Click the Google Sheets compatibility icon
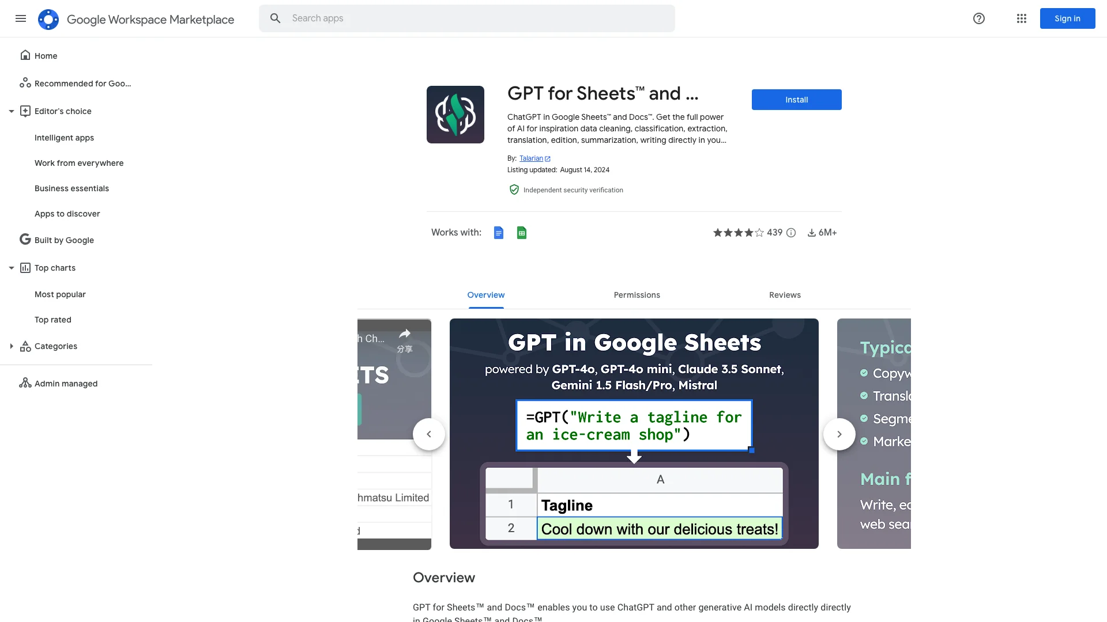This screenshot has width=1107, height=622. coord(522,233)
